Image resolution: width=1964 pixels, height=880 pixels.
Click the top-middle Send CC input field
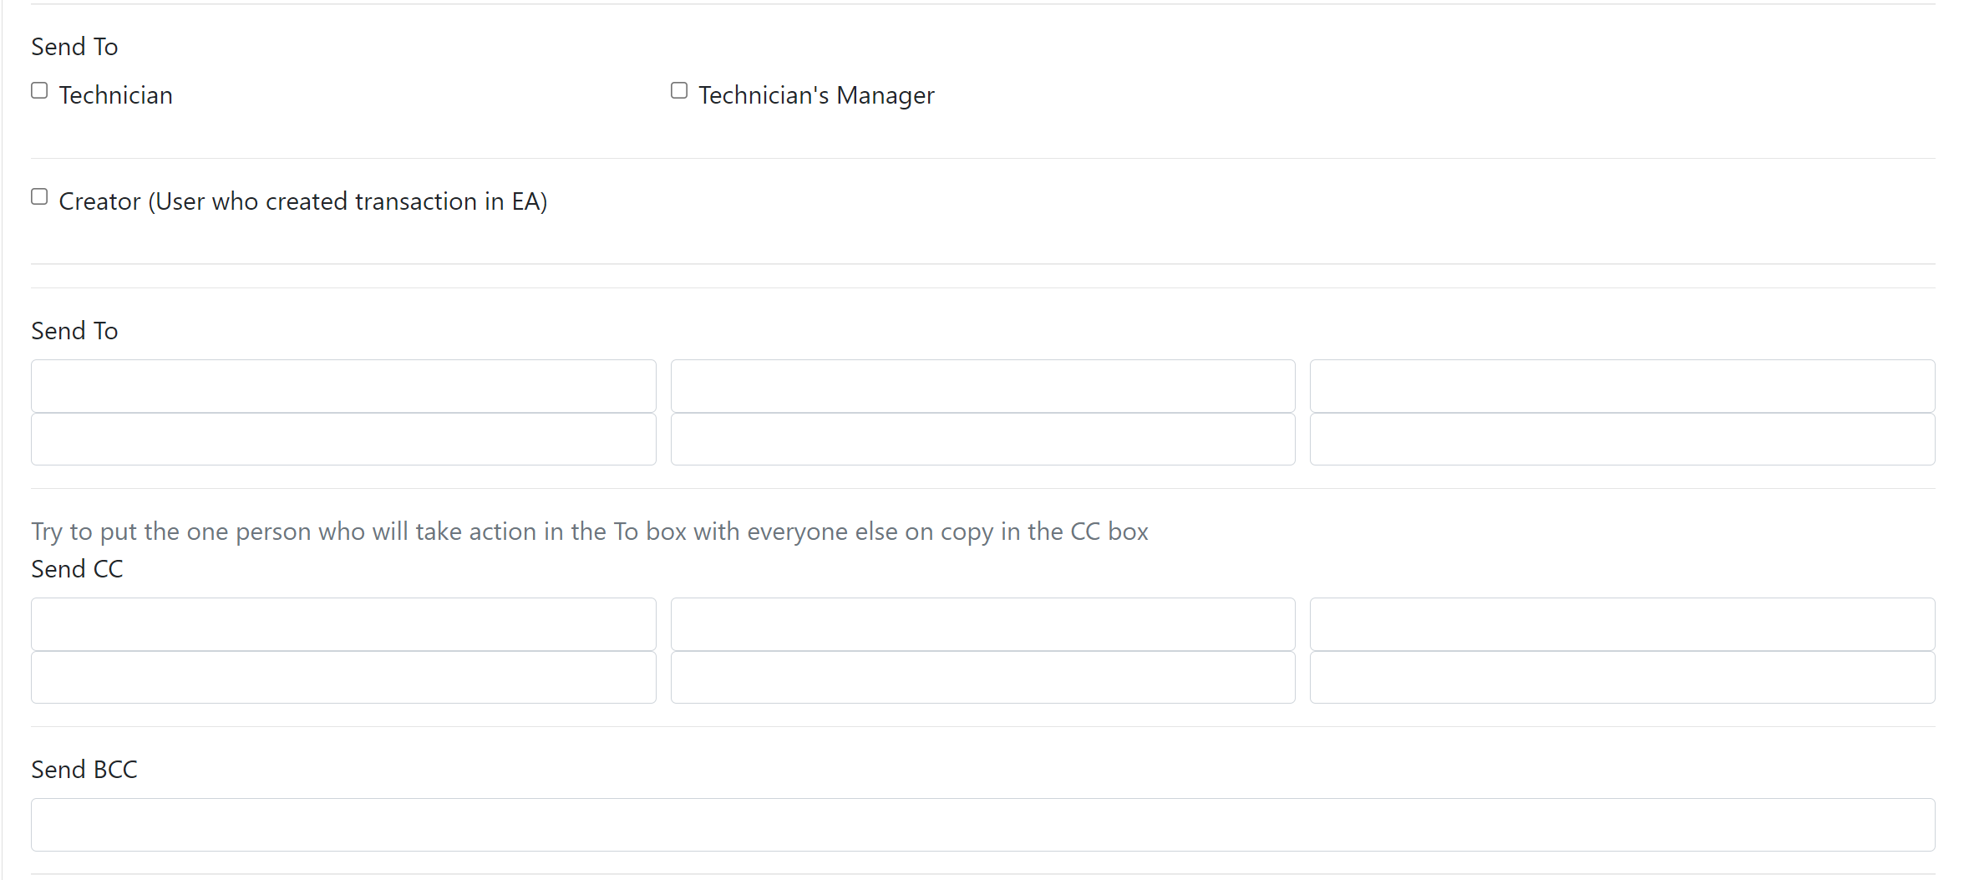tap(983, 624)
